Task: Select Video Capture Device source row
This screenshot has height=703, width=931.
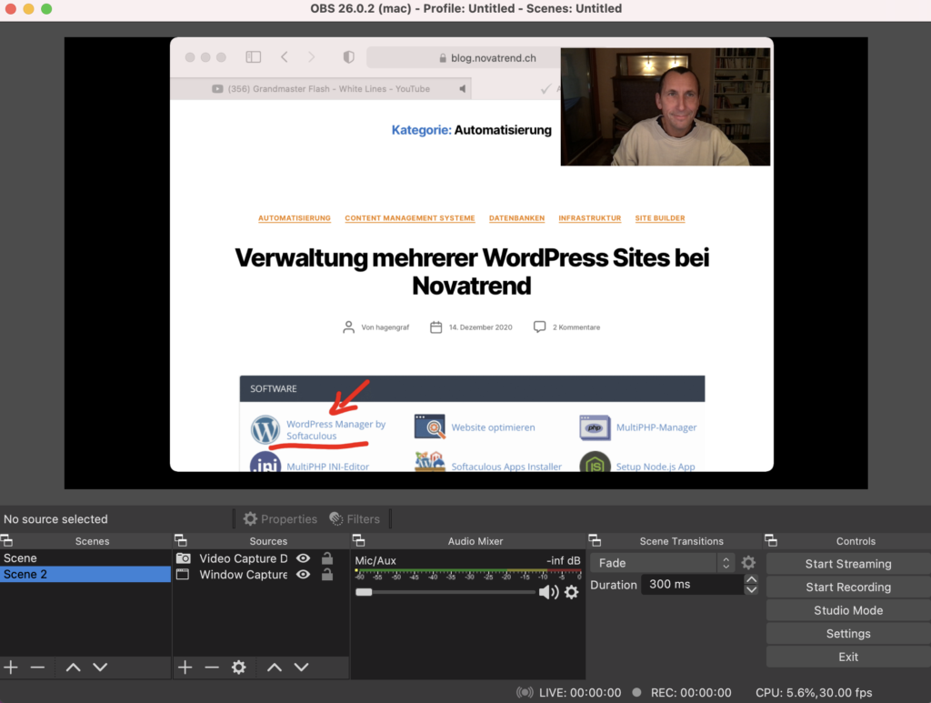Action: pyautogui.click(x=261, y=558)
